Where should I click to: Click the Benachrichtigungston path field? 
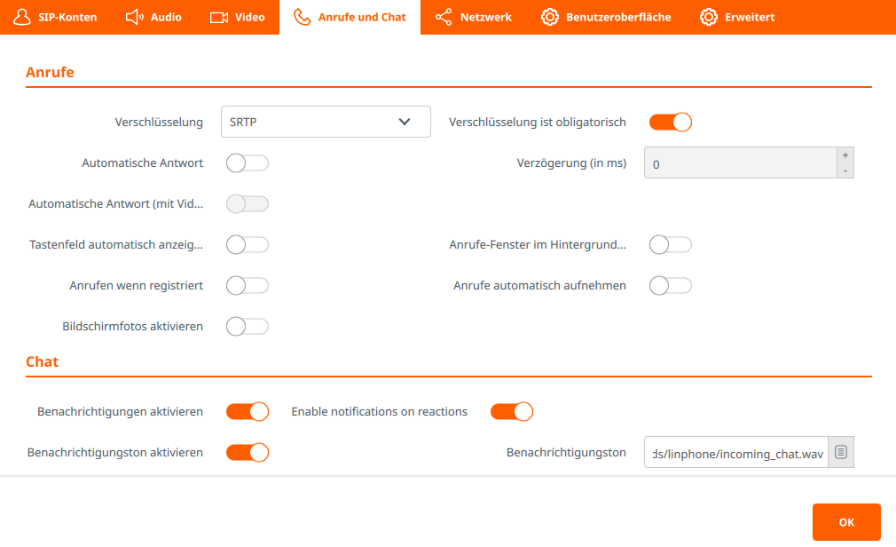click(x=736, y=453)
